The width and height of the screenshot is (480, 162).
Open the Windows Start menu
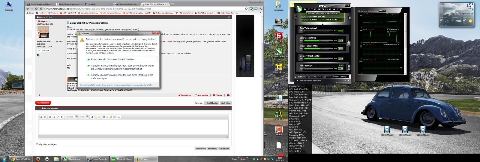coord(4,159)
